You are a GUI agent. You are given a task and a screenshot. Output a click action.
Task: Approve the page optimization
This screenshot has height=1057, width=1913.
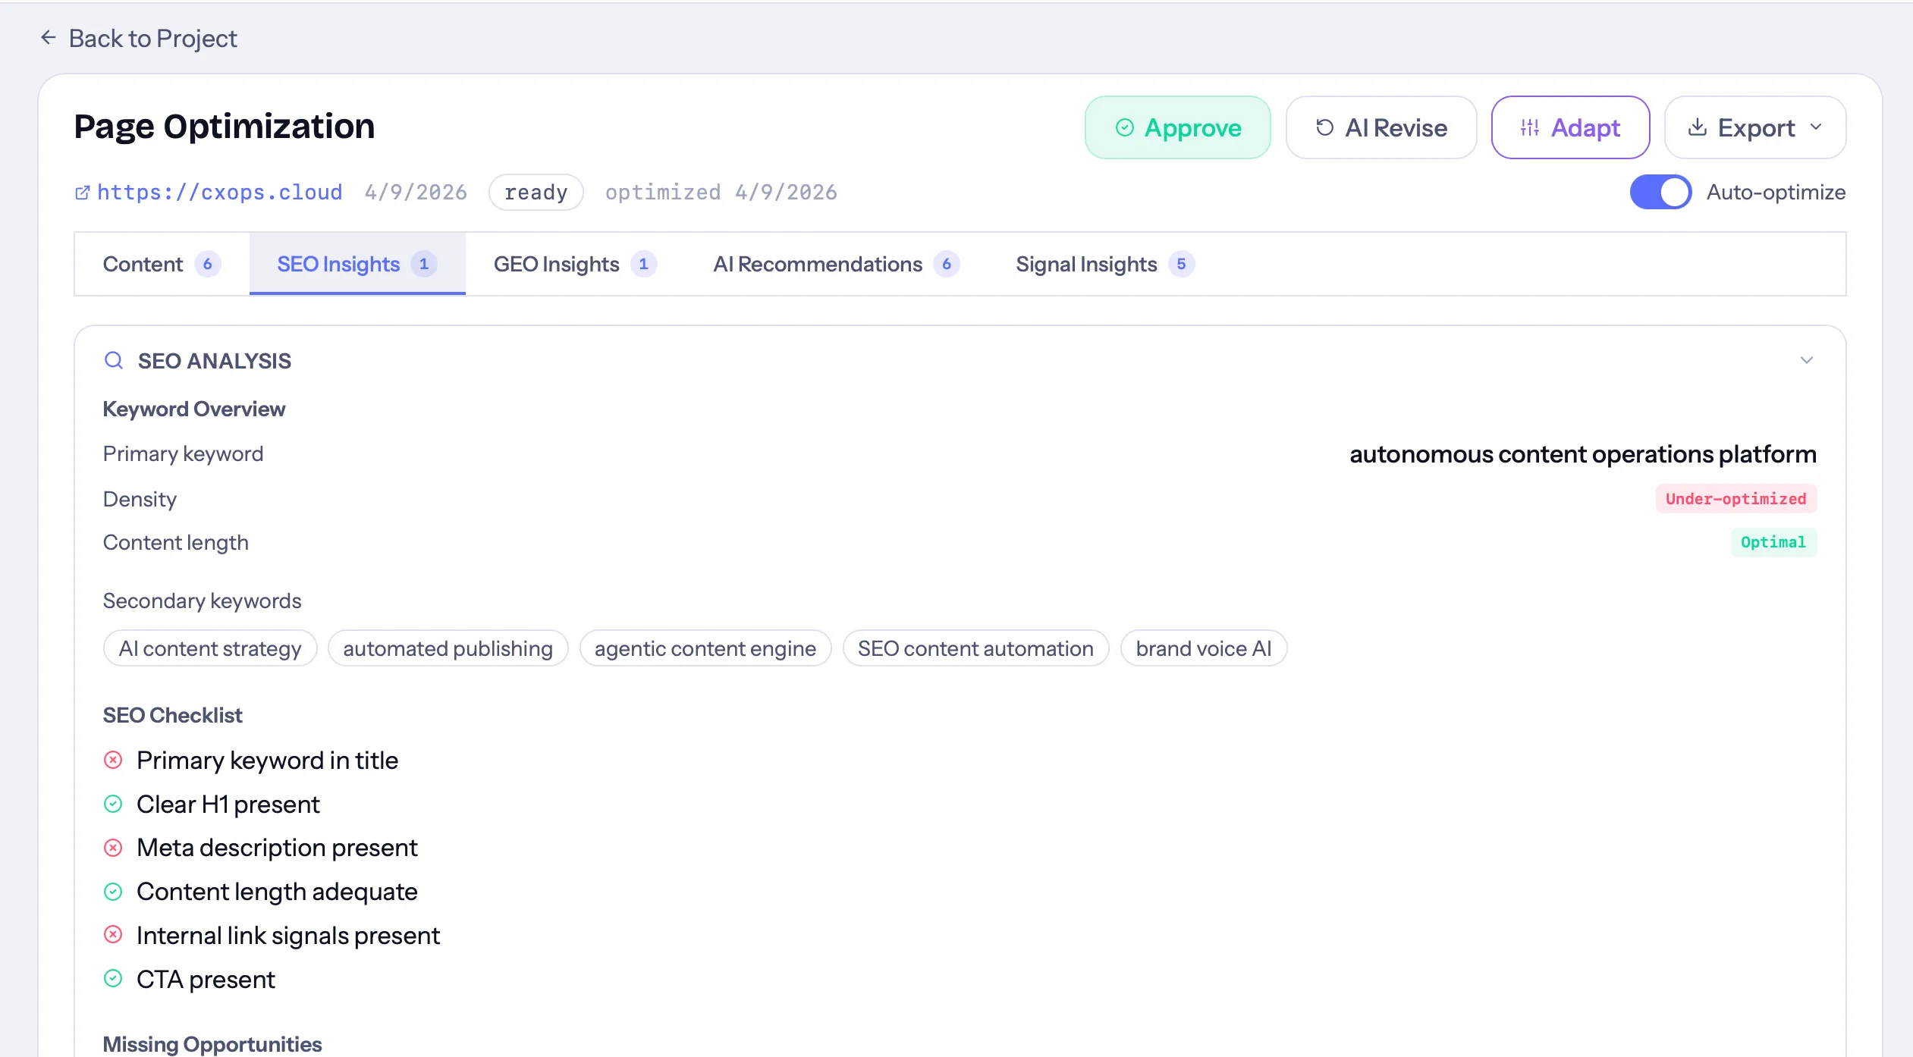(x=1177, y=127)
